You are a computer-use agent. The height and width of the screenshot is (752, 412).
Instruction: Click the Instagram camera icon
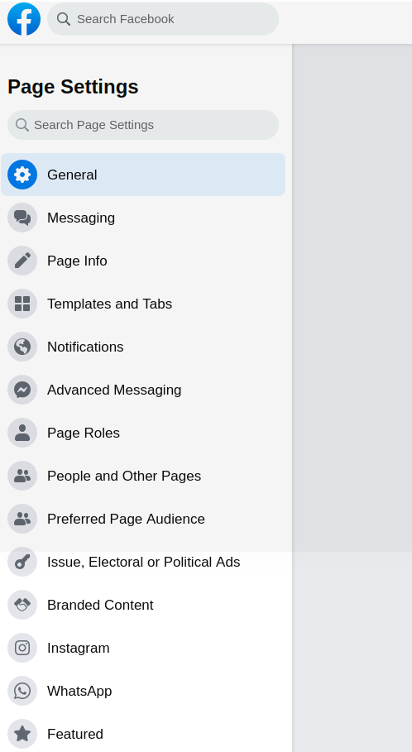[22, 648]
